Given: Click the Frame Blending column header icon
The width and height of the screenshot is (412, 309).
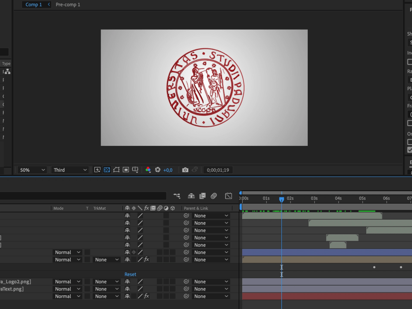Looking at the screenshot, I should pos(153,208).
